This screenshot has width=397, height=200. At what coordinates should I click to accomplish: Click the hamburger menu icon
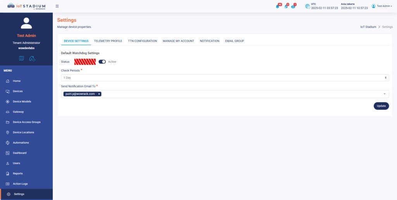[x=57, y=6]
